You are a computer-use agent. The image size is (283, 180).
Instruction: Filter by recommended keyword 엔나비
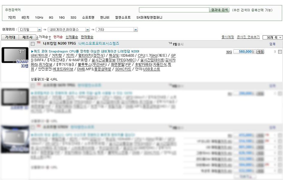[105, 17]
